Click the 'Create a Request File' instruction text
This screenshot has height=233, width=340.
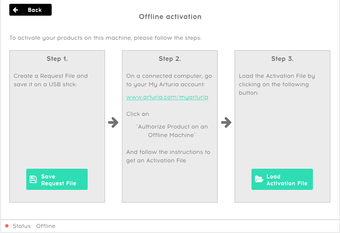click(x=51, y=80)
